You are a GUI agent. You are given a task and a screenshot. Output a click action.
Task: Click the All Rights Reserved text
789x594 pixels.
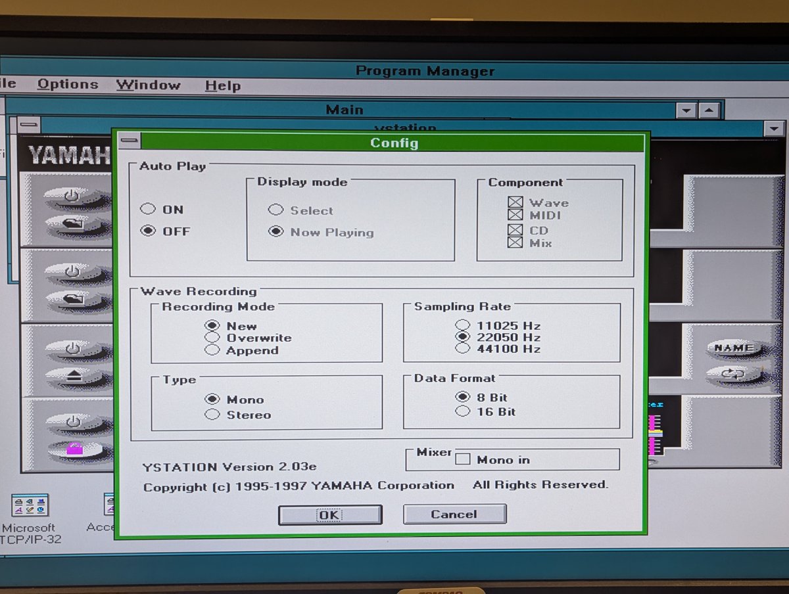540,485
